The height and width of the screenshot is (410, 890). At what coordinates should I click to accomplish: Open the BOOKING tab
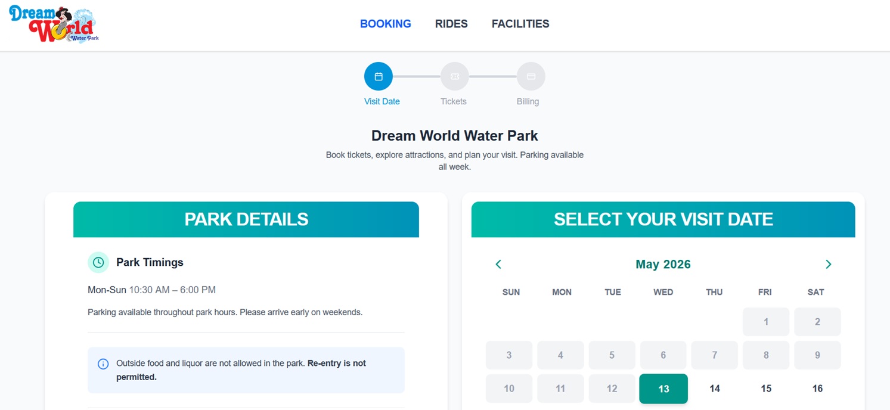pos(386,24)
